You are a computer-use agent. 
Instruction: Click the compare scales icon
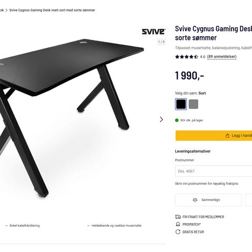coord(195,200)
